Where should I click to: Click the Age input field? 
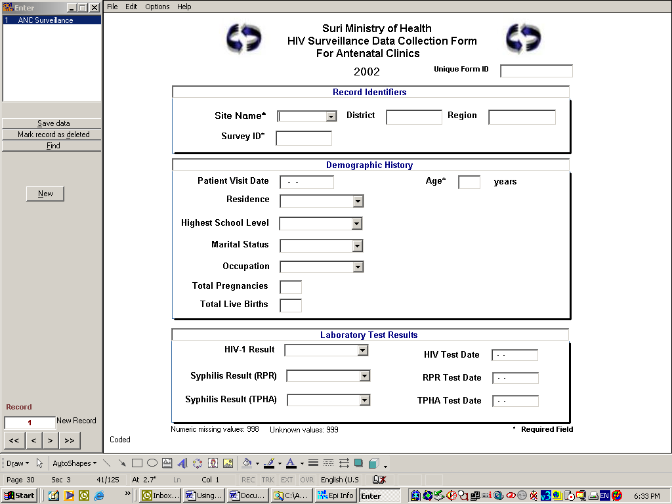tap(469, 182)
